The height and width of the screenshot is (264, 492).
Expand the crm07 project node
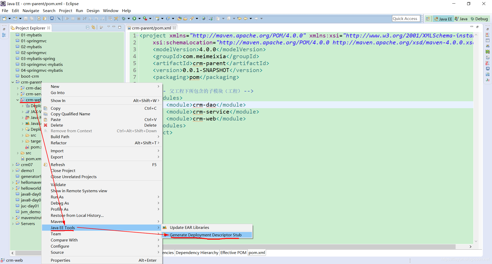click(13, 165)
